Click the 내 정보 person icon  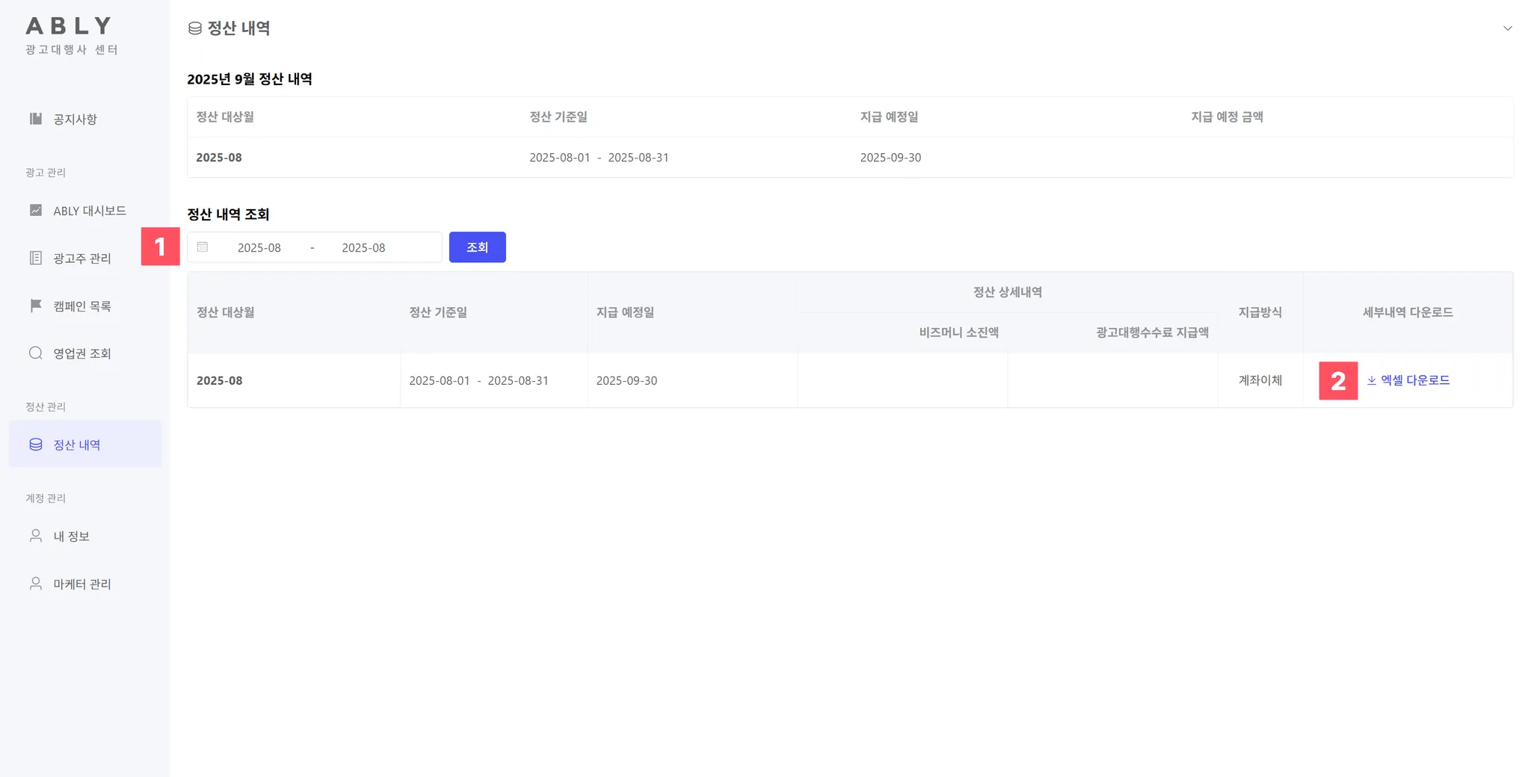tap(35, 536)
